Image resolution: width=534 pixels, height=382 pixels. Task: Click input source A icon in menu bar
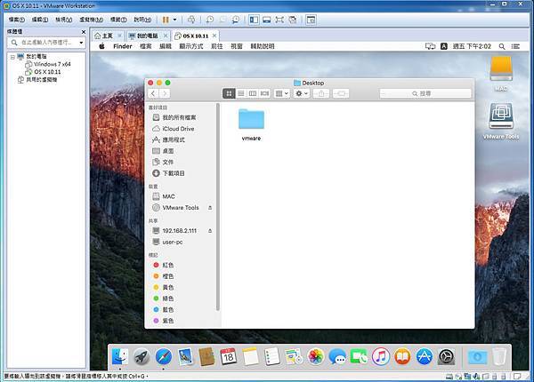tap(444, 46)
